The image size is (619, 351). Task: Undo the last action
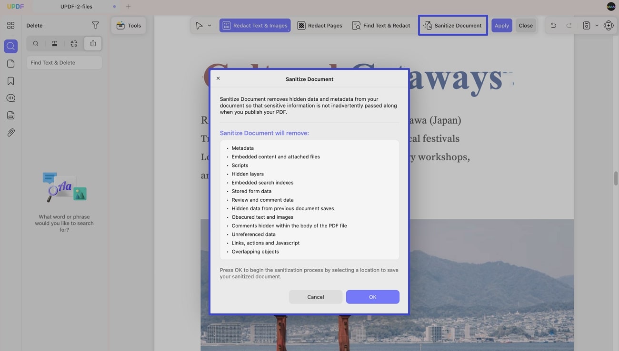click(553, 26)
